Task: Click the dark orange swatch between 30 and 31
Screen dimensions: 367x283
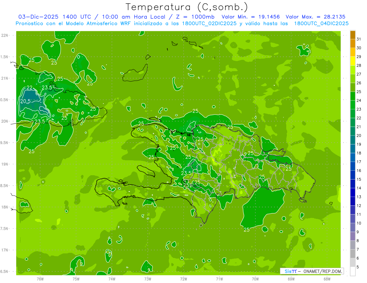Action: pos(353,44)
